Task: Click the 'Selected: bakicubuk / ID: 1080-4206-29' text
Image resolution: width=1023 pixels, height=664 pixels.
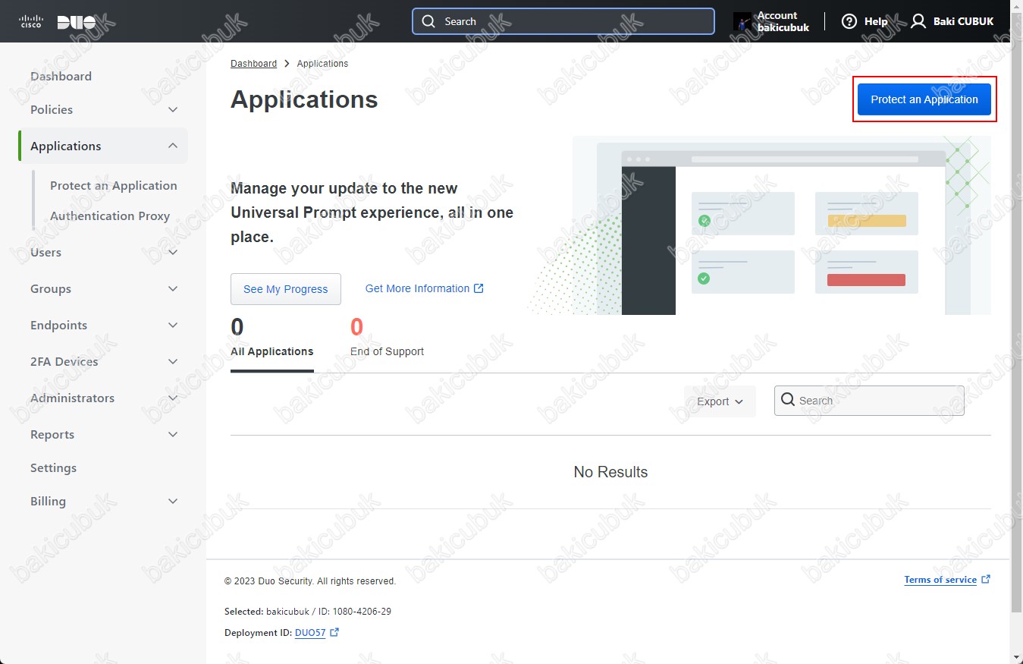Action: (x=308, y=612)
